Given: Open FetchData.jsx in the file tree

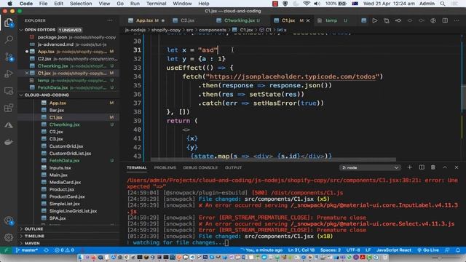Looking at the screenshot, I should 64,160.
